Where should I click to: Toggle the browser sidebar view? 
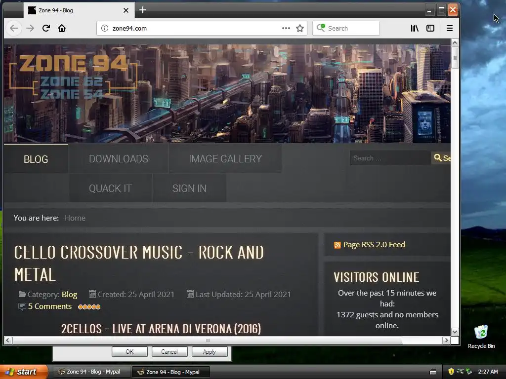pyautogui.click(x=430, y=28)
